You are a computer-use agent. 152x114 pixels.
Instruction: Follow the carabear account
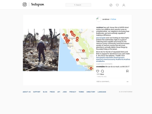pos(113,19)
